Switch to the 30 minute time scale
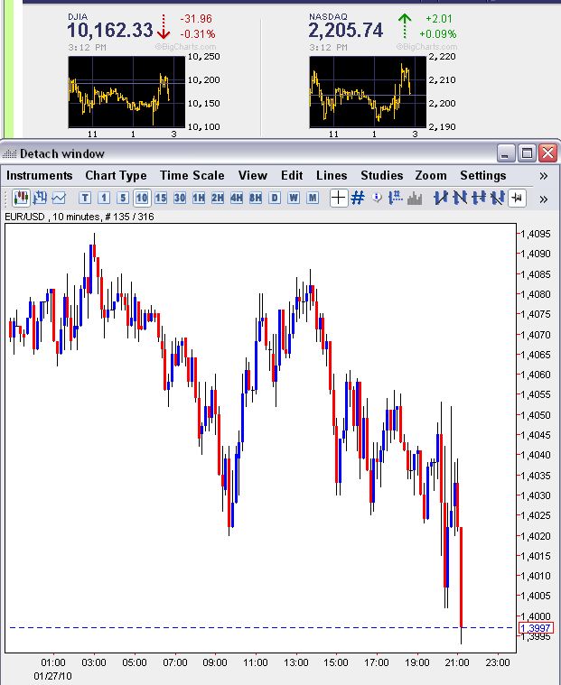Screen dimensions: 561x685 click(x=180, y=199)
